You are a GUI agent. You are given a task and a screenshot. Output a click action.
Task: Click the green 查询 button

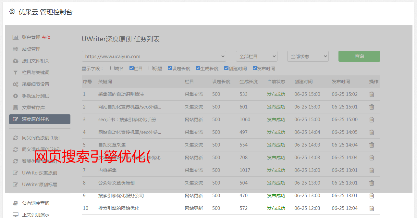359,56
